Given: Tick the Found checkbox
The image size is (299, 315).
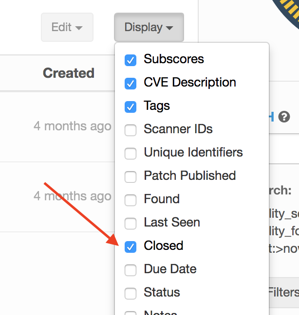Looking at the screenshot, I should pyautogui.click(x=131, y=200).
